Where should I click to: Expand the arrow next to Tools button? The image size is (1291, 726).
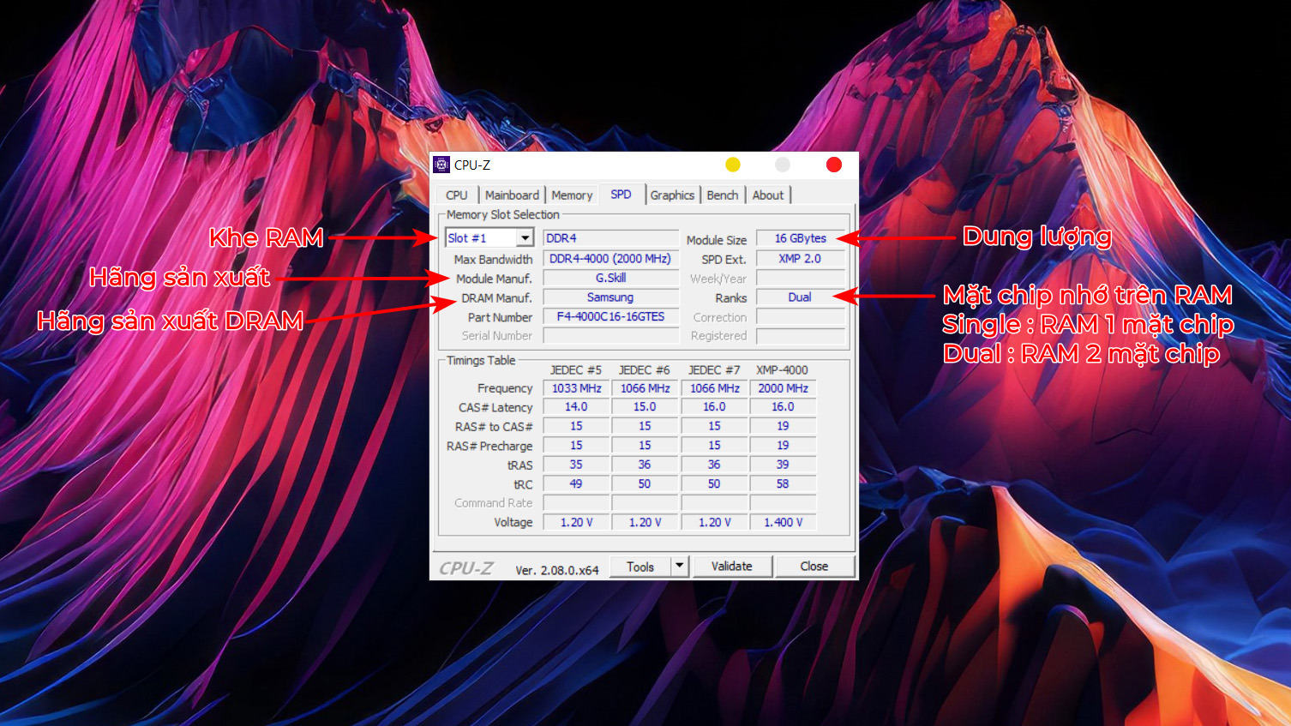click(680, 566)
